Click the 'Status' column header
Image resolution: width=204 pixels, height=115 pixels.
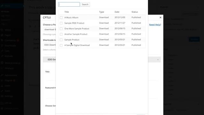click(135, 12)
